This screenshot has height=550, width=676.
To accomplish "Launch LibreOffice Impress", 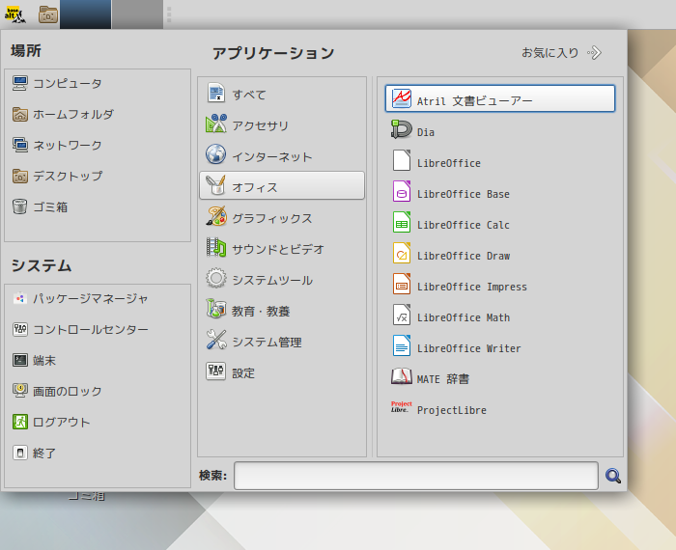I will pyautogui.click(x=500, y=286).
